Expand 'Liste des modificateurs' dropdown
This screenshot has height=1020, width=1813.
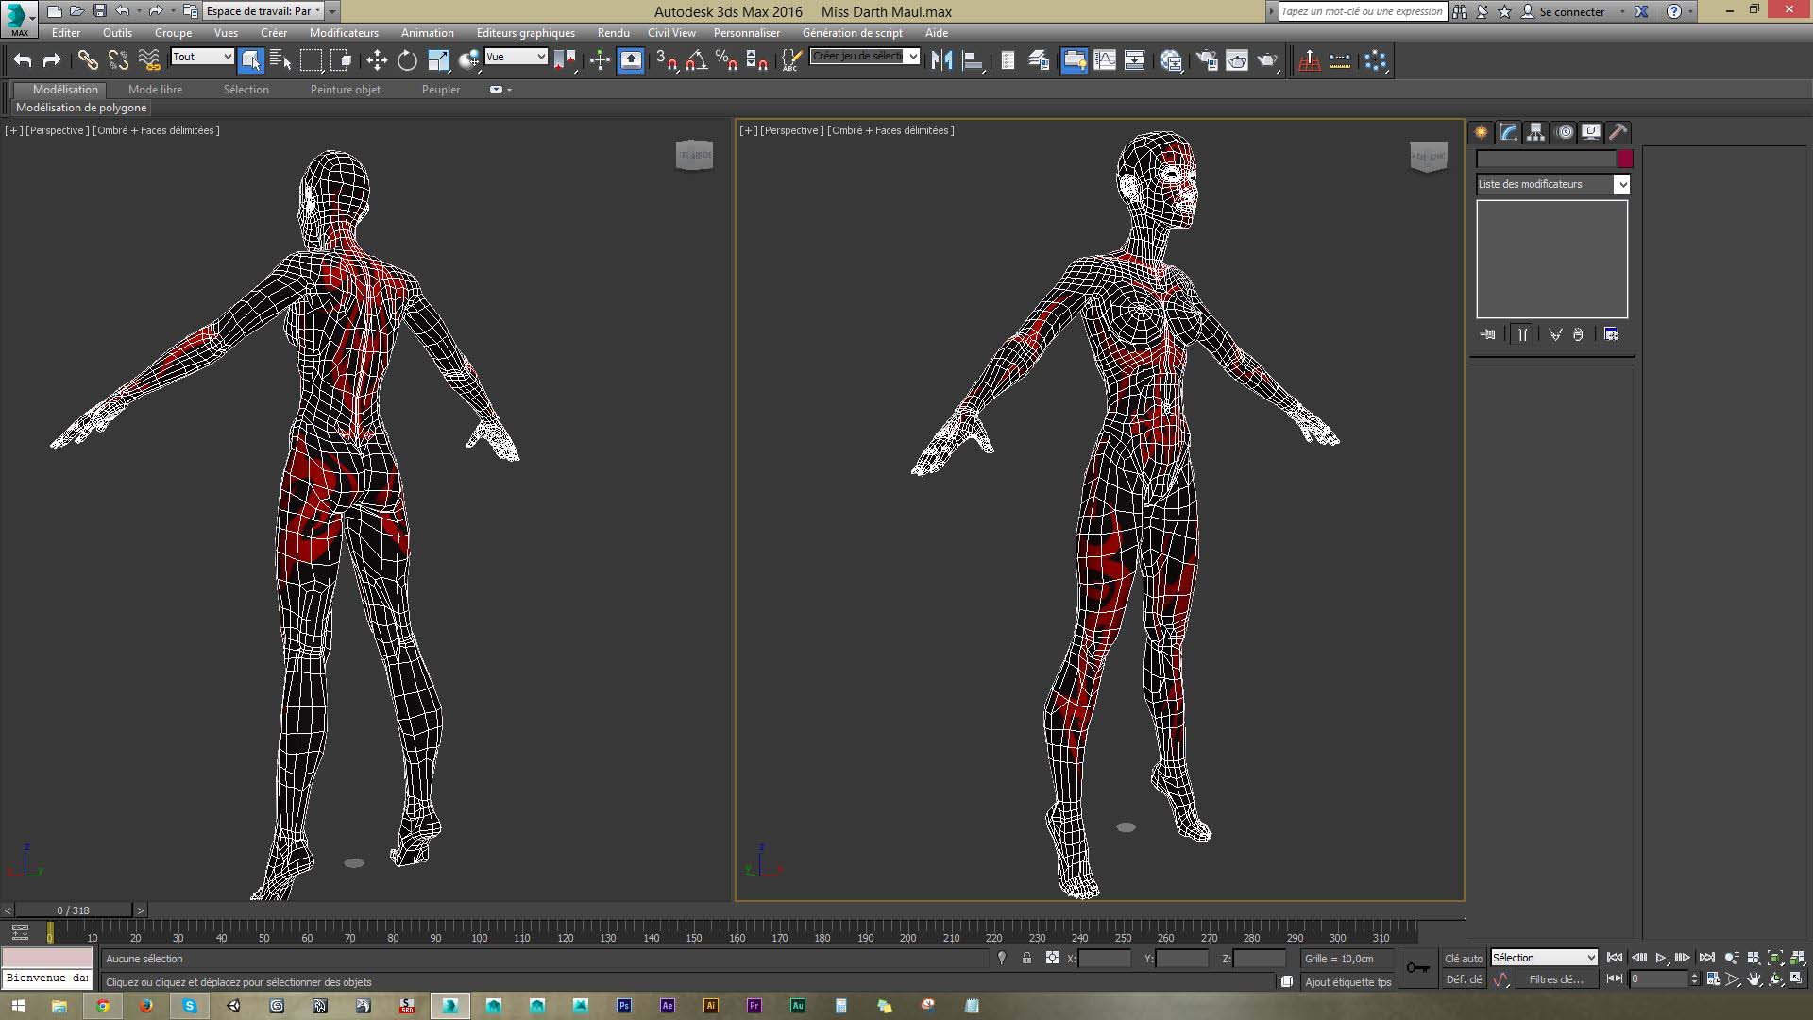click(x=1620, y=184)
